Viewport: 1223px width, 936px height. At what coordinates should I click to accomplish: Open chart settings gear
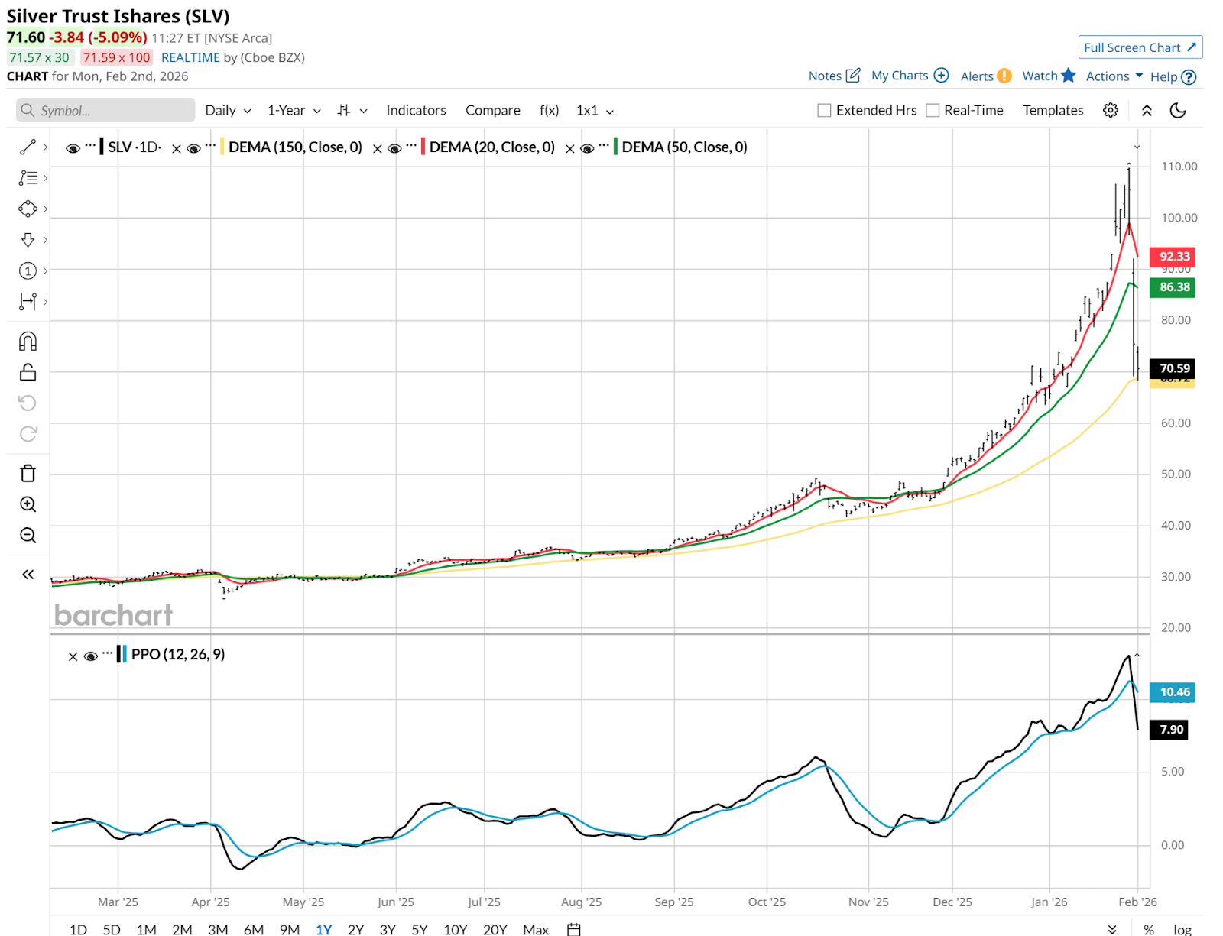pyautogui.click(x=1111, y=111)
